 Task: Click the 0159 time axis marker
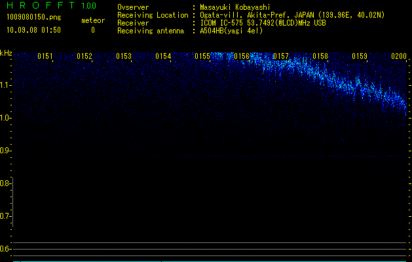[360, 56]
